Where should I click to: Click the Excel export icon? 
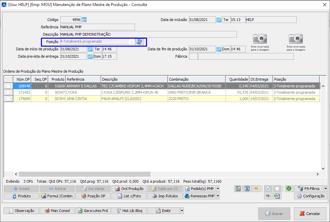click(x=277, y=196)
